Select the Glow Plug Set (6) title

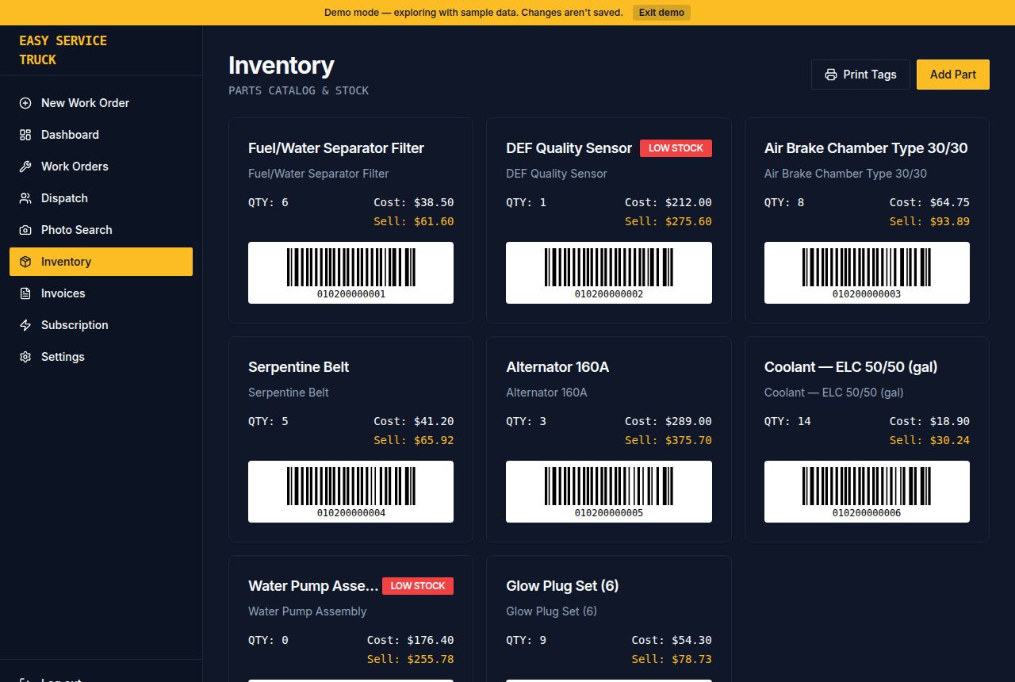(562, 586)
